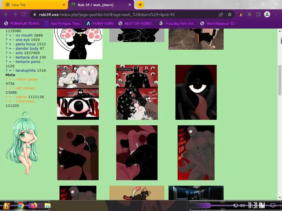Viewport: 282px width, 211px height.
Task: Open the volume speaker tray icon
Action: [x=242, y=206]
